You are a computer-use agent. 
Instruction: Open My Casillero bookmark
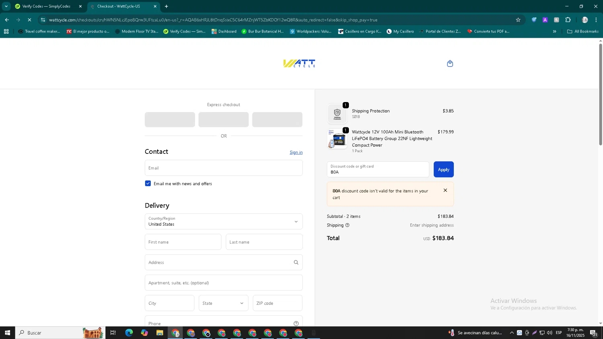click(x=400, y=31)
